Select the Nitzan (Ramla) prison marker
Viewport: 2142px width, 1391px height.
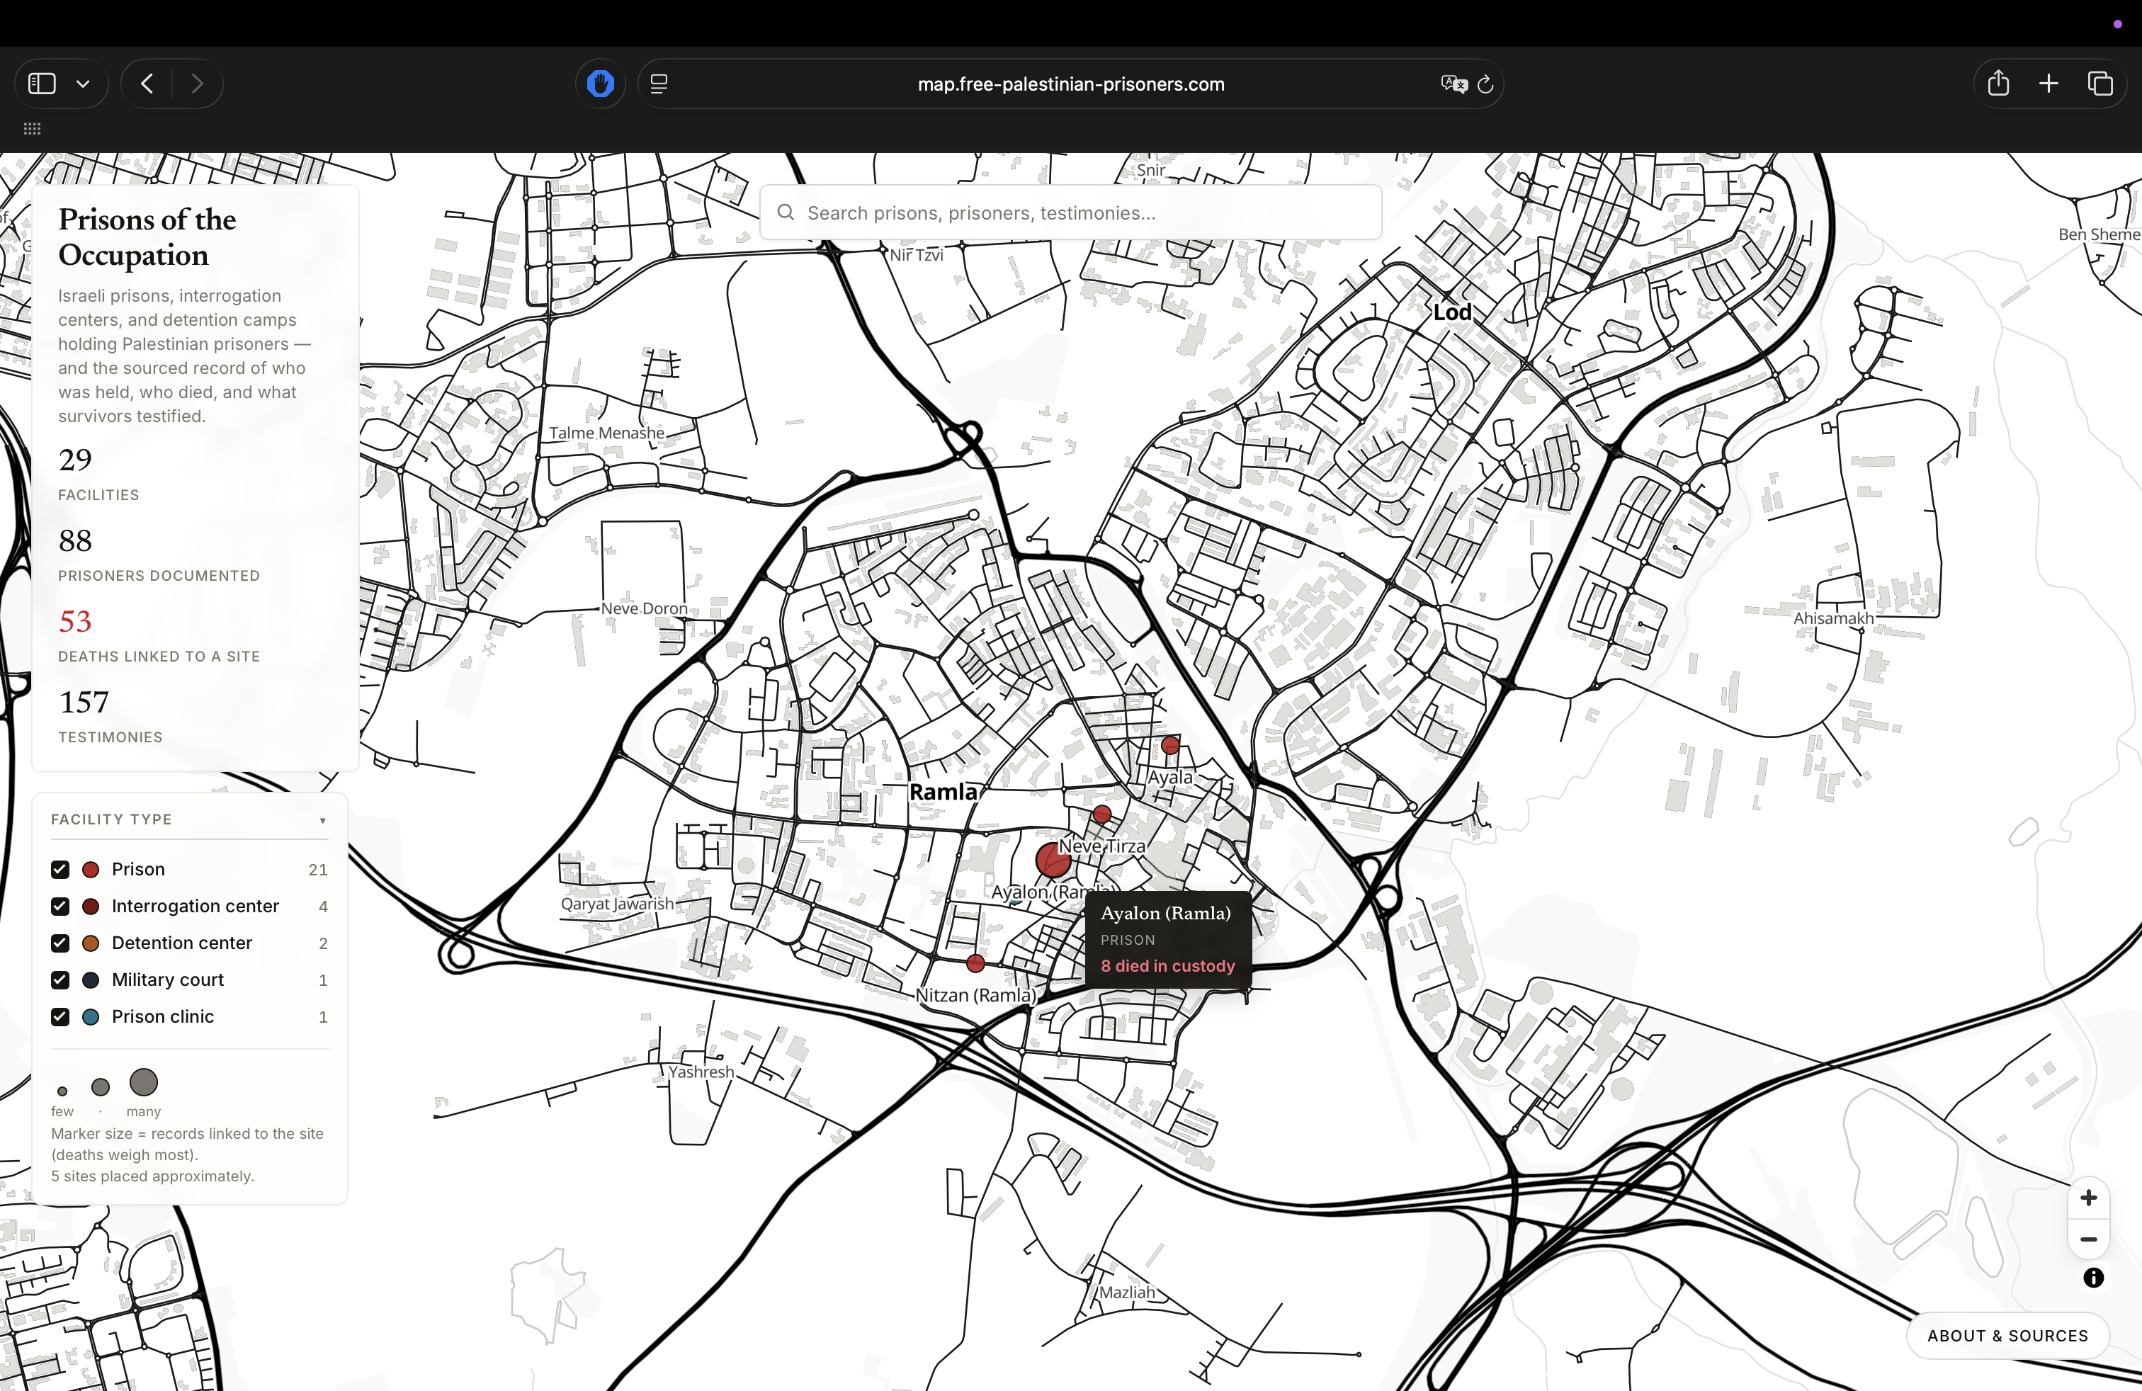(975, 964)
